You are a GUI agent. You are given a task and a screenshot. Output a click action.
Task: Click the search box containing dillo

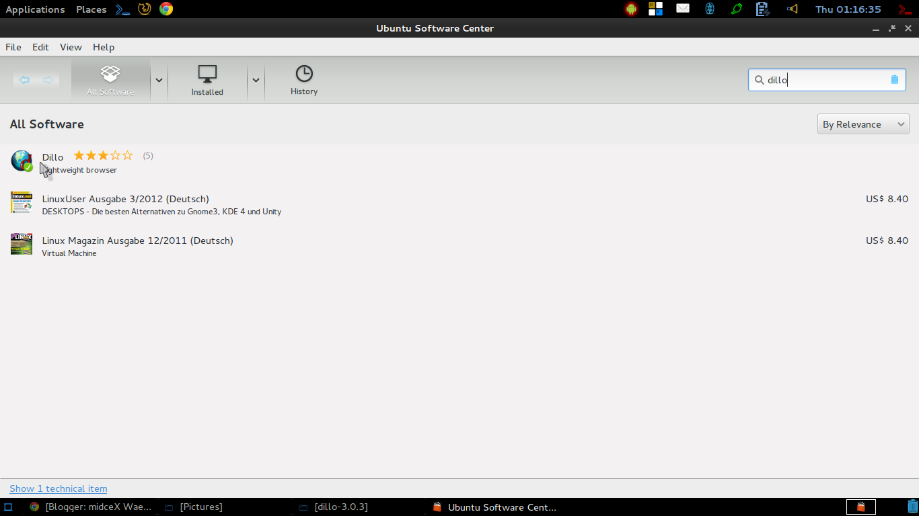pyautogui.click(x=827, y=79)
